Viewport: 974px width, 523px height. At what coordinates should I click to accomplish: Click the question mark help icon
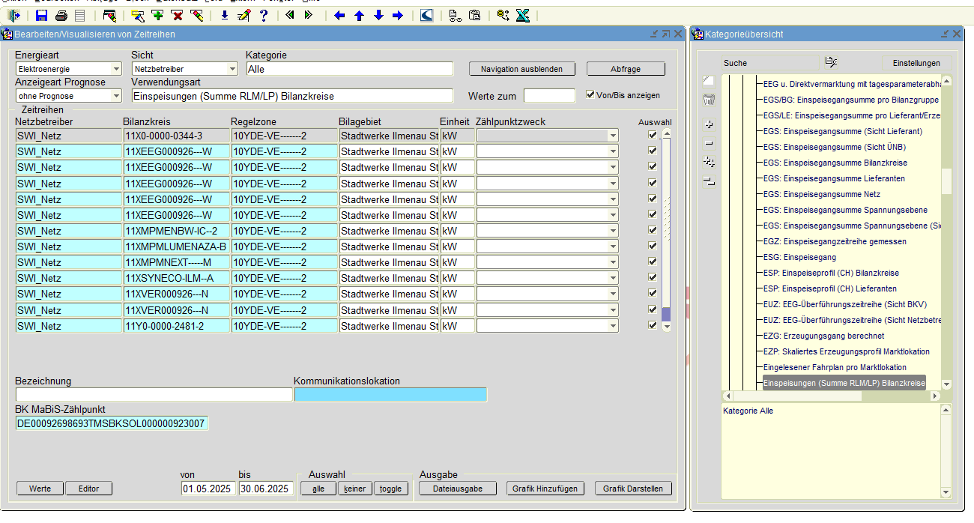tap(264, 15)
